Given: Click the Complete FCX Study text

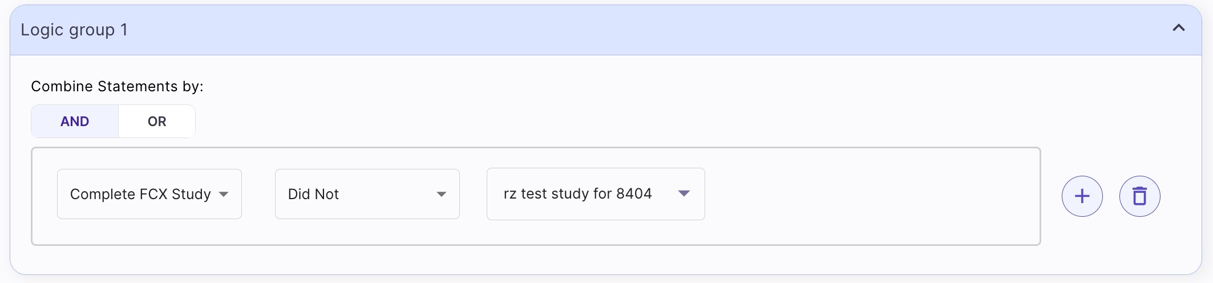Looking at the screenshot, I should click(x=140, y=194).
